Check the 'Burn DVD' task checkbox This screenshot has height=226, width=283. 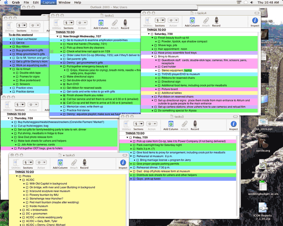pos(64,84)
